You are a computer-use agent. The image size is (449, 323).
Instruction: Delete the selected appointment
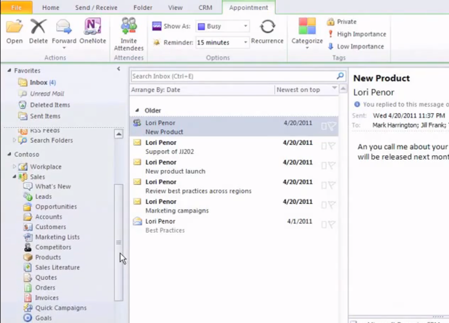tap(38, 30)
